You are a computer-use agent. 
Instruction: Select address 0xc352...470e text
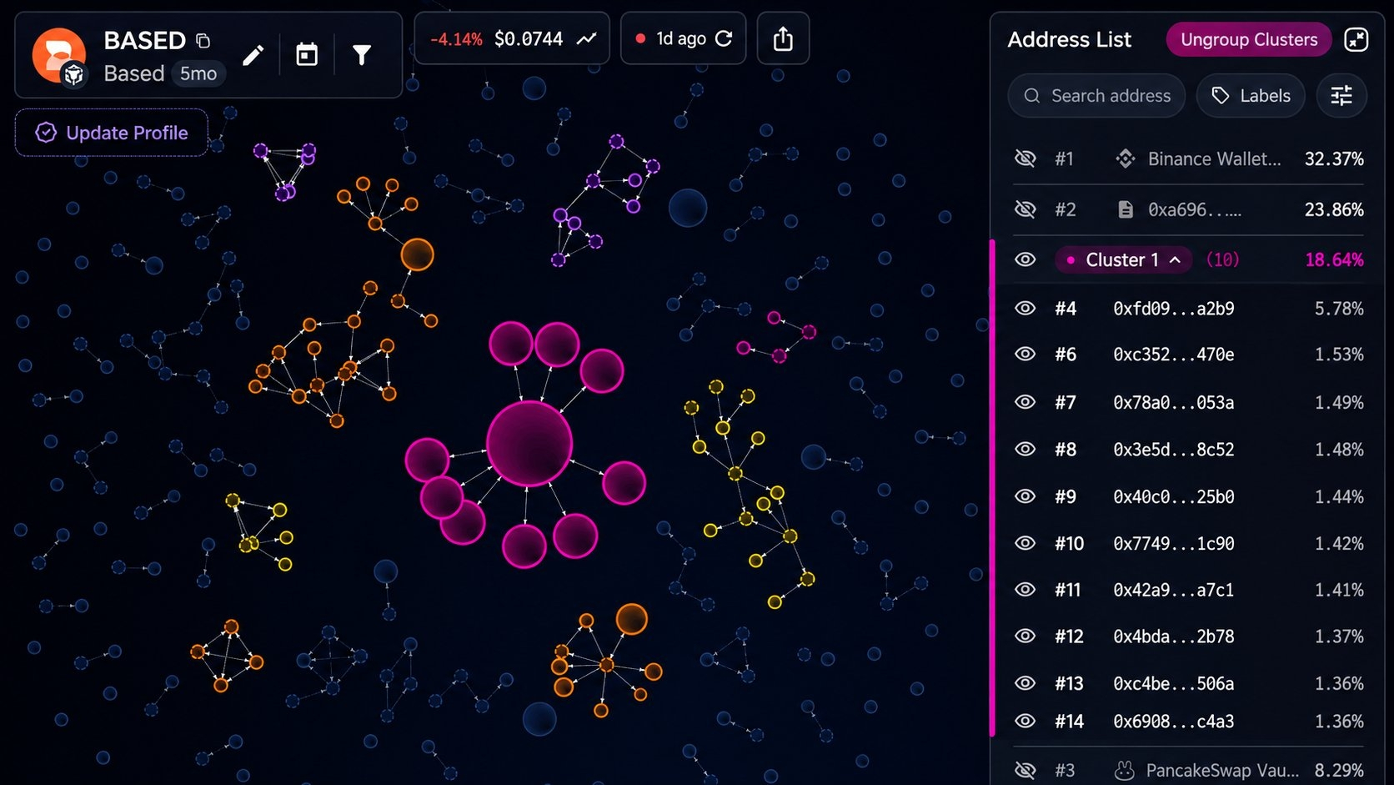(1174, 355)
